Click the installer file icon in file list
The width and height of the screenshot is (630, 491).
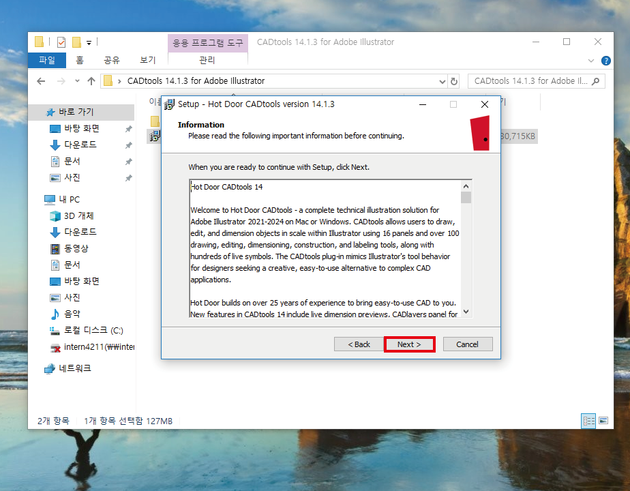coord(155,136)
